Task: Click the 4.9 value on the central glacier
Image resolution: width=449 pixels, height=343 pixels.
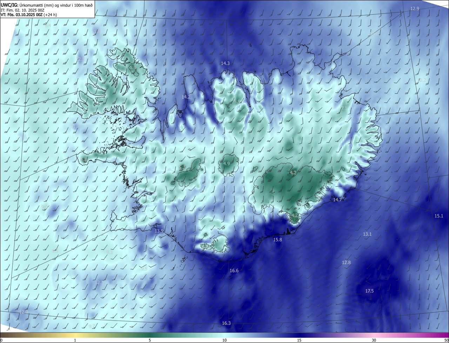Action: [226, 164]
